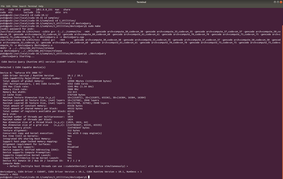
Task: Click the 'L2 Cache Size' line
Action: click(x=44, y=95)
